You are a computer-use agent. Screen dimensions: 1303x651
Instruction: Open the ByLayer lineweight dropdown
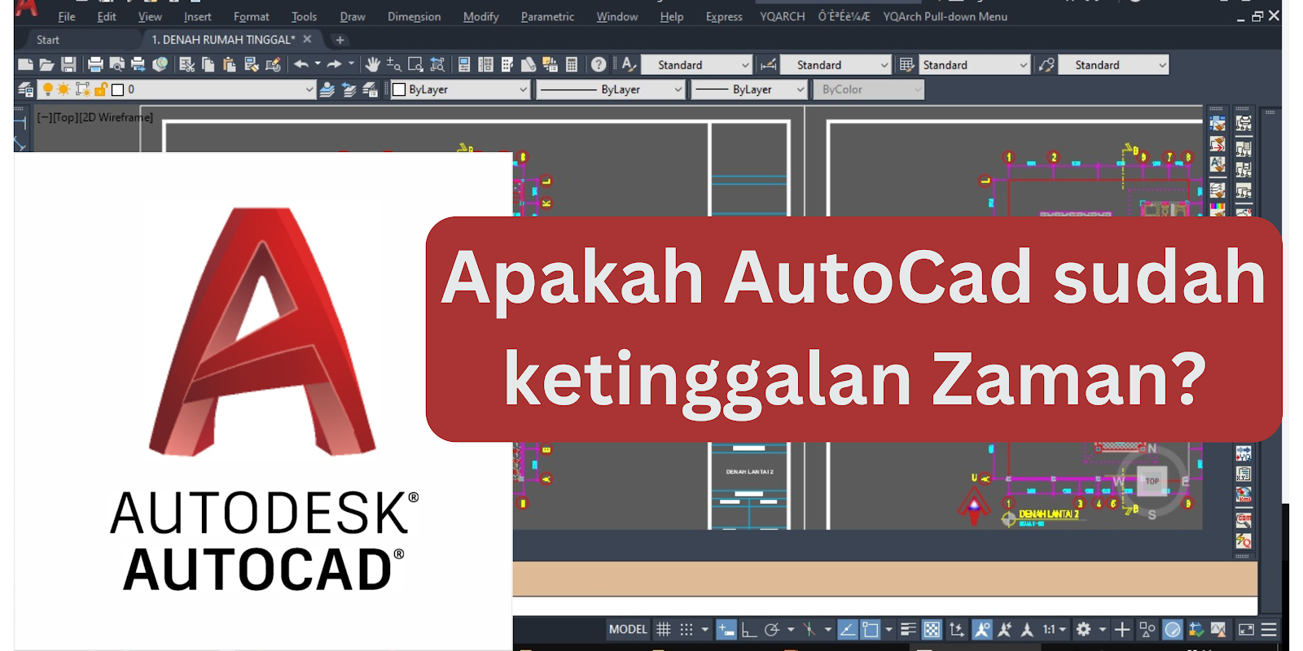pos(749,90)
